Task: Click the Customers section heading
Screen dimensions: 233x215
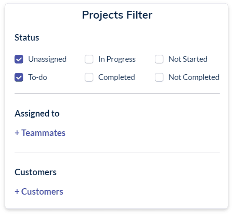Action: click(35, 172)
